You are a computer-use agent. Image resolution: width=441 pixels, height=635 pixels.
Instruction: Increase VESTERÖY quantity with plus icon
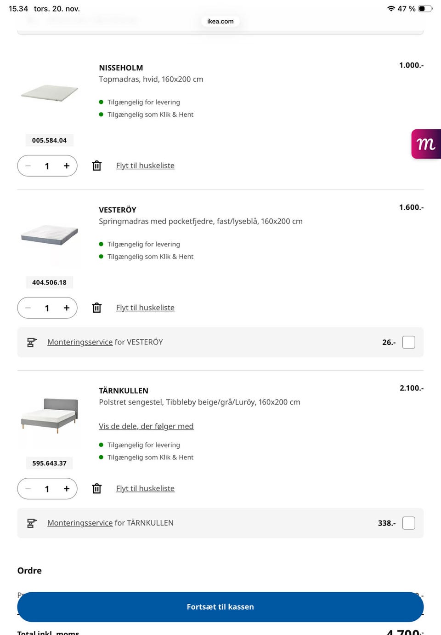(67, 308)
